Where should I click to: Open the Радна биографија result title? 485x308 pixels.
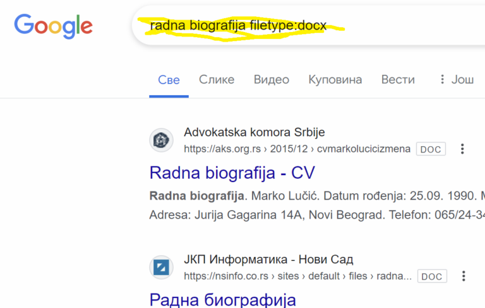[x=223, y=299]
